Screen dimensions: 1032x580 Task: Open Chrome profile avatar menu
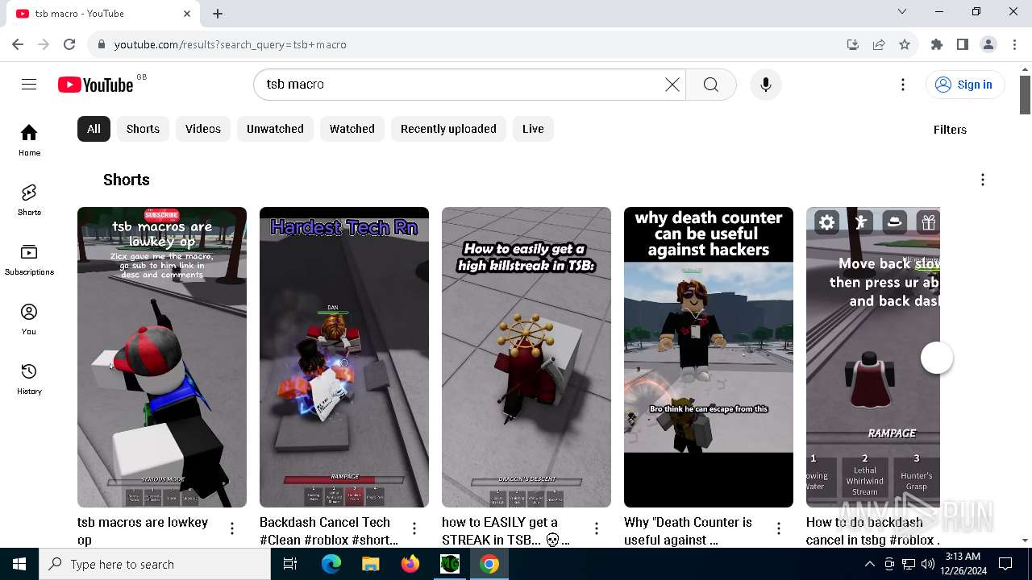coord(988,44)
